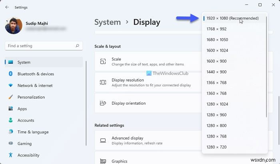Click the System breadcrumb link

pos(107,22)
